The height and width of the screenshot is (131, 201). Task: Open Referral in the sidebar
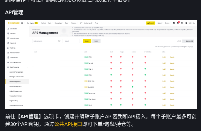tap(11, 48)
